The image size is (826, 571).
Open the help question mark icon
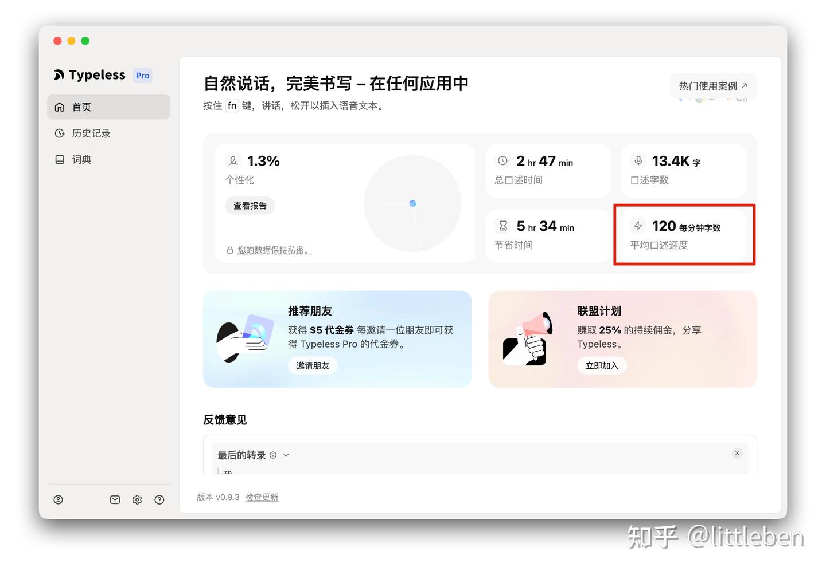coord(159,499)
